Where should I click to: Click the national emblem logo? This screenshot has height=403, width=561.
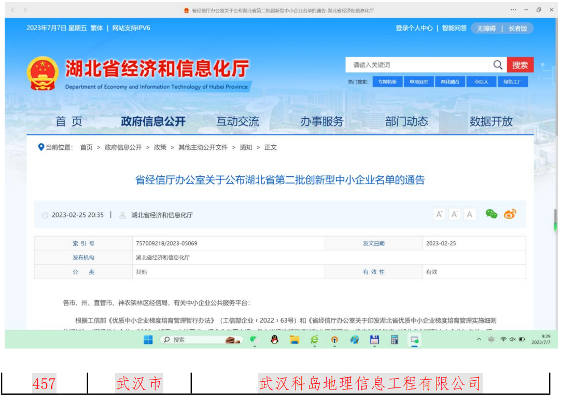43,73
